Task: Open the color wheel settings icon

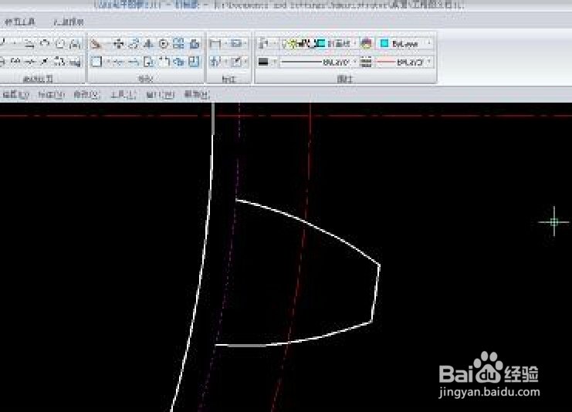Action: (366, 44)
